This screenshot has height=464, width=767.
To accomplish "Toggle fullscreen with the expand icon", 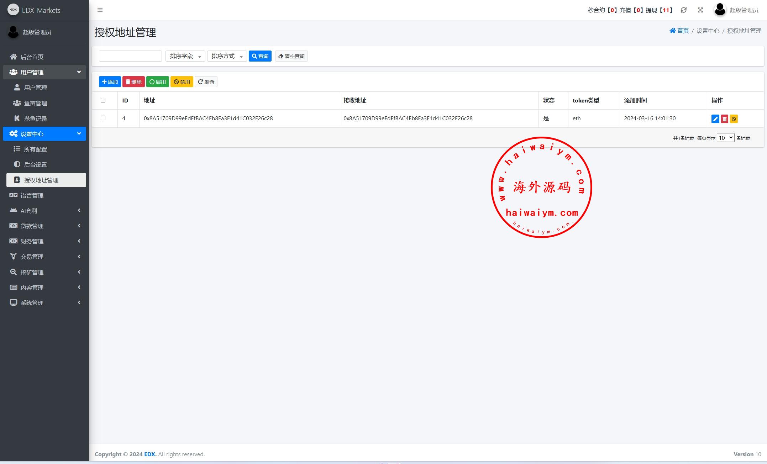I will coord(700,10).
